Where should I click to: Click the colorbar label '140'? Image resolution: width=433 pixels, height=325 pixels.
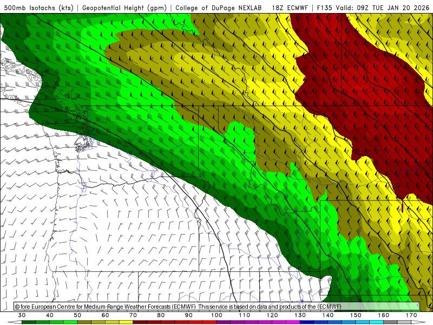tap(328, 315)
